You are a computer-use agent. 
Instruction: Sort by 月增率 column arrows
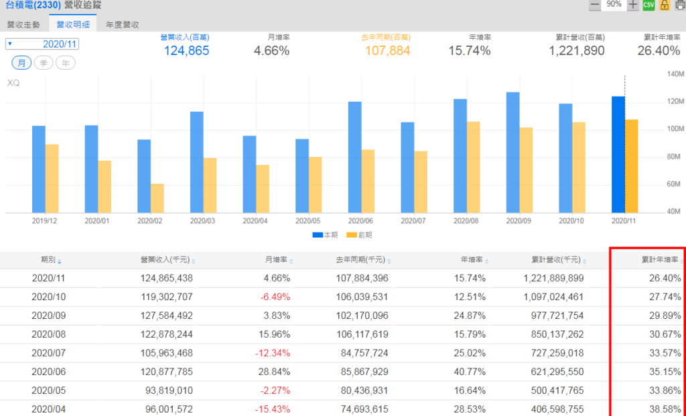(291, 261)
